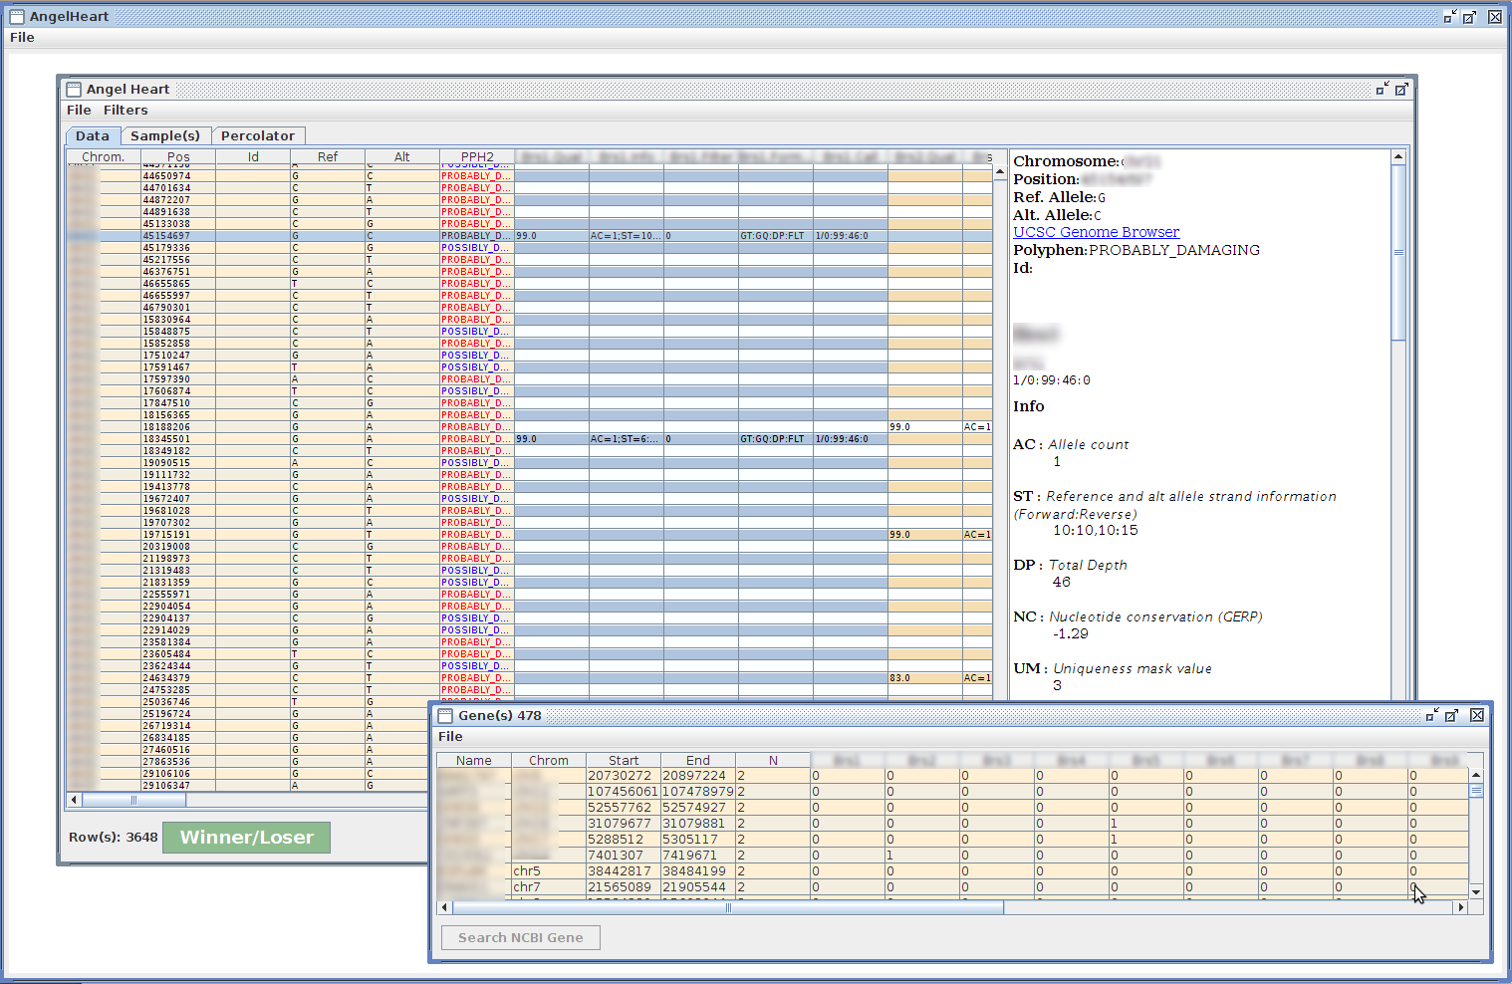Open the Percolator tab
1512x984 pixels.
[x=257, y=136]
